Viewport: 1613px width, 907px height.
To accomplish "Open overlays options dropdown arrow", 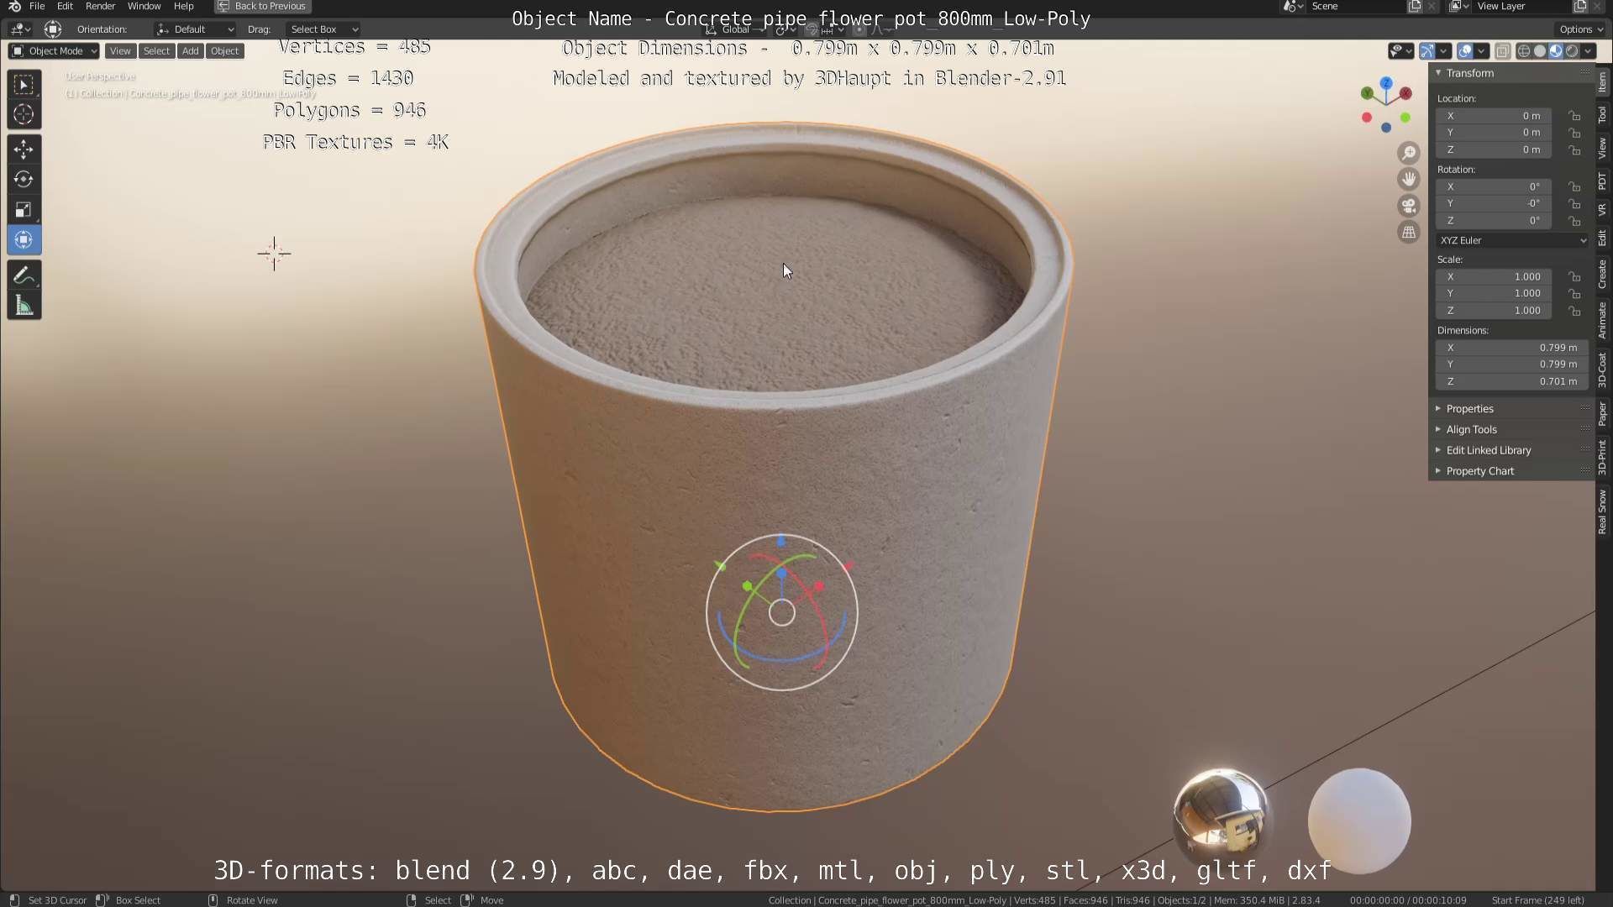I will [x=1482, y=51].
